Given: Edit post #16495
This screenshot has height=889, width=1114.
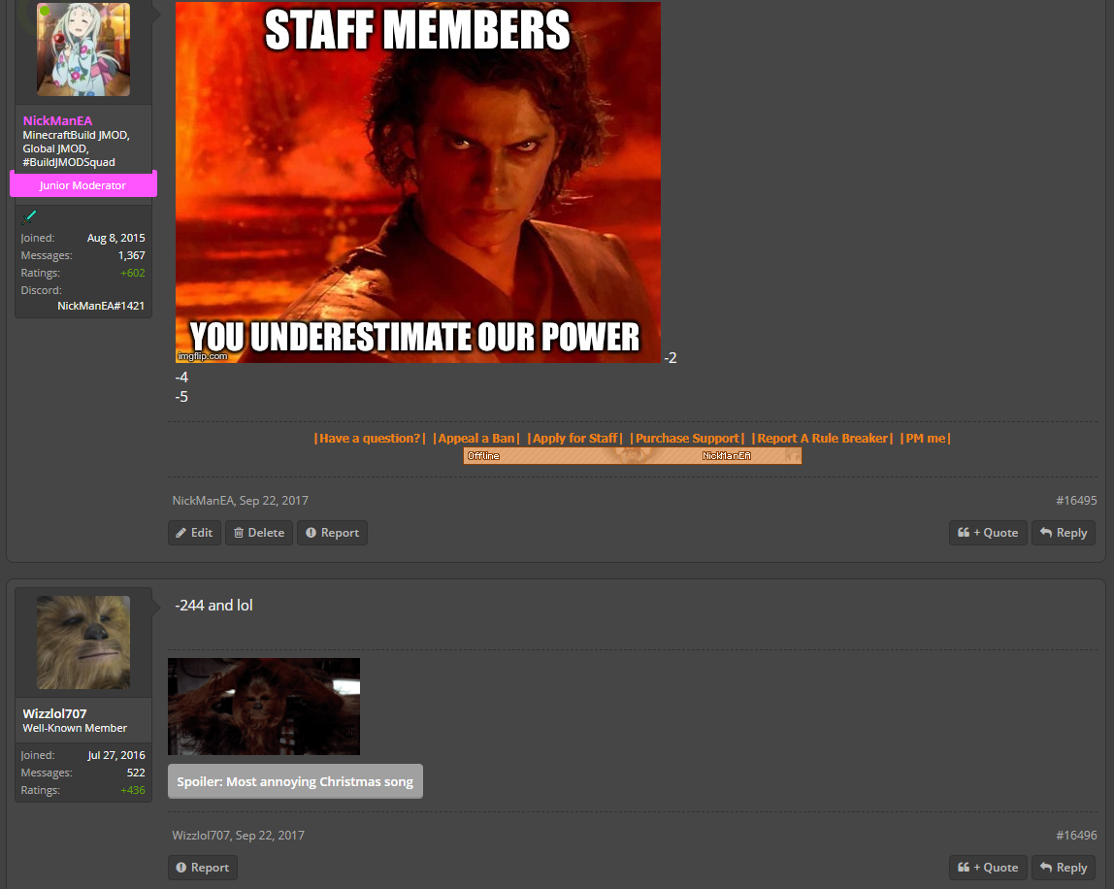Looking at the screenshot, I should pos(194,533).
